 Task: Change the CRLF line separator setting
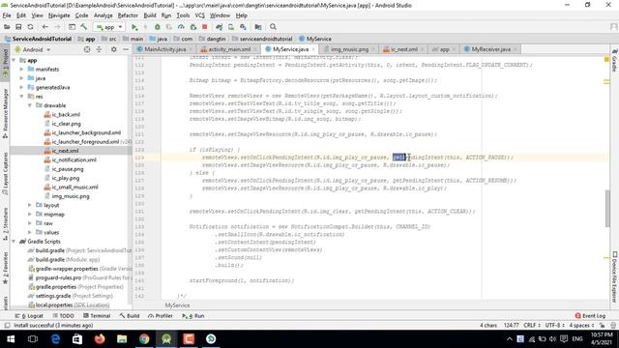532,326
